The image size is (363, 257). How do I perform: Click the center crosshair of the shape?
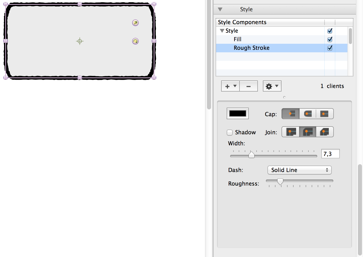80,41
